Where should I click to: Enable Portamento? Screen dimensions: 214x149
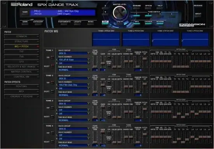pos(64,24)
